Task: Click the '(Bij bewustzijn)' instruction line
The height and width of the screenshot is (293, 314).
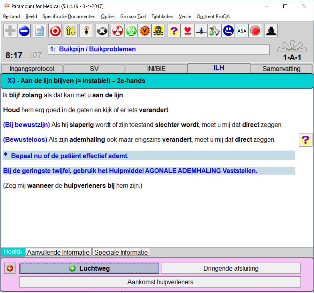Action: (143, 125)
